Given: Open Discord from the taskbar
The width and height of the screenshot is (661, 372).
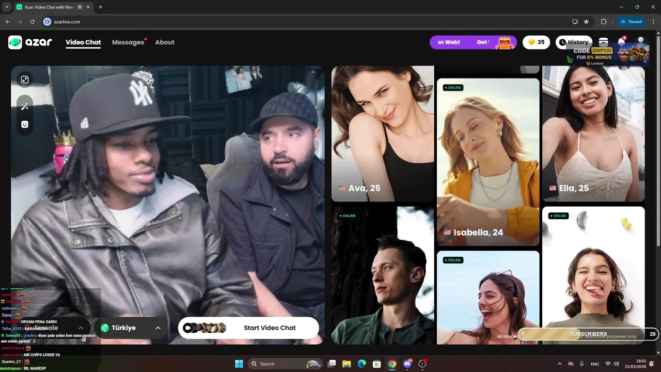Looking at the screenshot, I should (x=407, y=364).
